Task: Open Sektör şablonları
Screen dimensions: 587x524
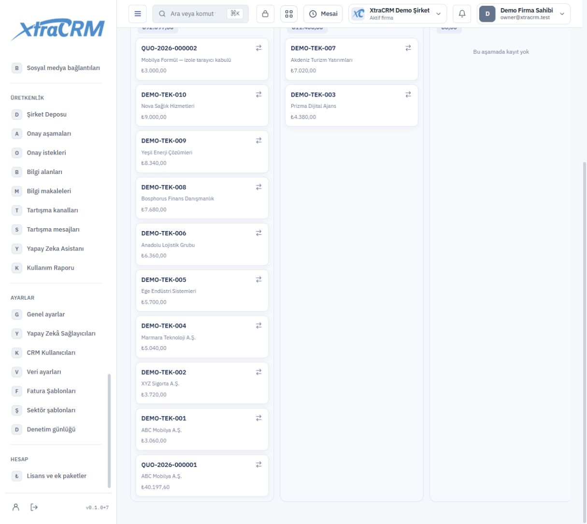Action: (56, 410)
